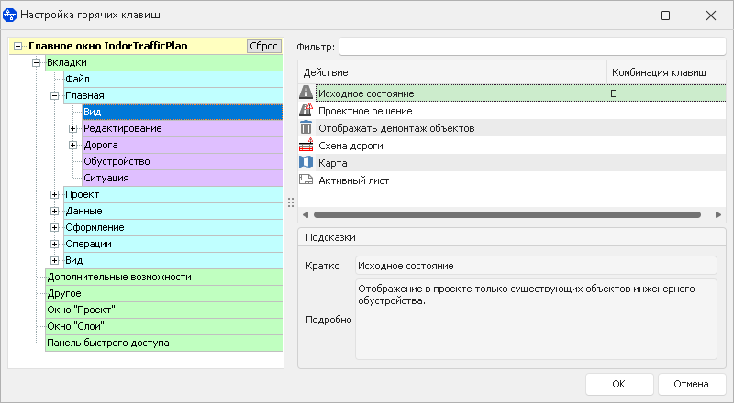The height and width of the screenshot is (403, 734).
Task: Select Панель быстрого доступа in the tree
Action: tap(107, 343)
